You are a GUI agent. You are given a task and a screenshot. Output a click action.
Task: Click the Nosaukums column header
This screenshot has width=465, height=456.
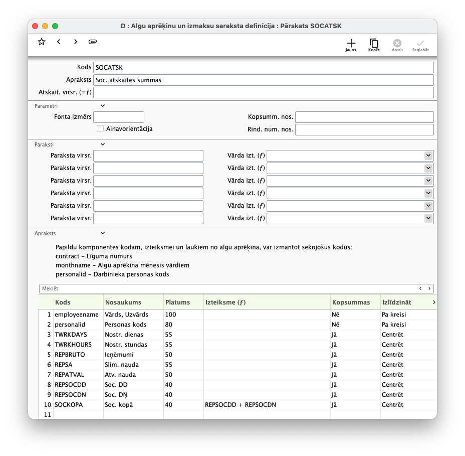pyautogui.click(x=133, y=302)
